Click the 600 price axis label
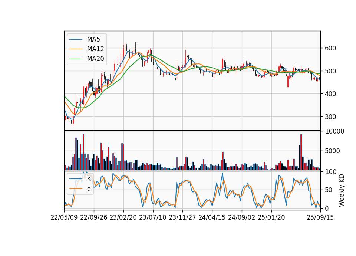Viewport: 356px width, 256px height. pyautogui.click(x=330, y=48)
